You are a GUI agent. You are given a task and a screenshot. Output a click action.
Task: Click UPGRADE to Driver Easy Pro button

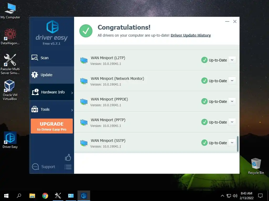[52, 126]
